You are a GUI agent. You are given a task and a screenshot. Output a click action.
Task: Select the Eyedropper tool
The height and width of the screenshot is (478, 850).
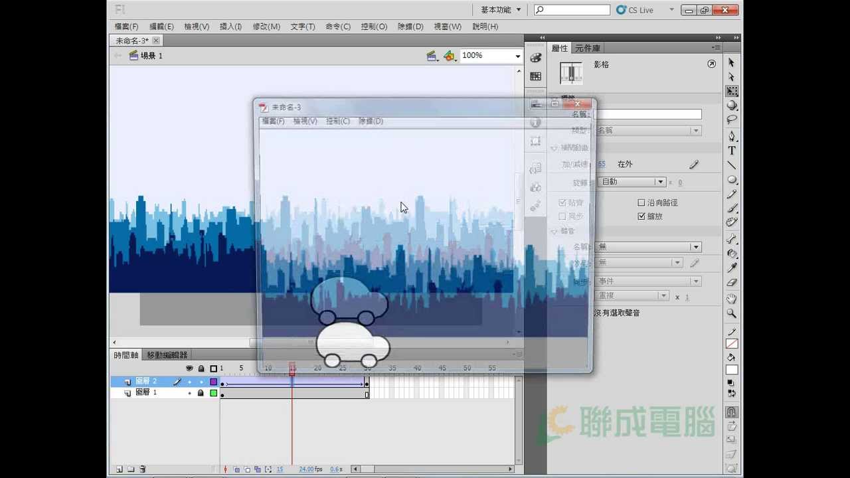pos(731,268)
